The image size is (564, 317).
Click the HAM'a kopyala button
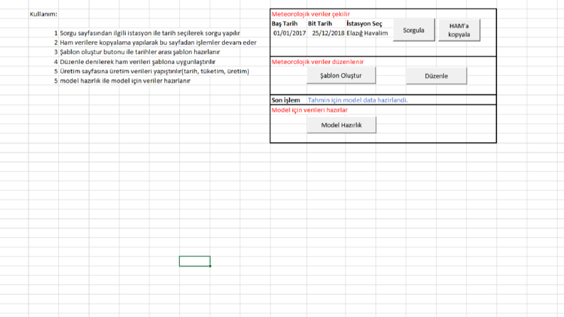click(459, 30)
